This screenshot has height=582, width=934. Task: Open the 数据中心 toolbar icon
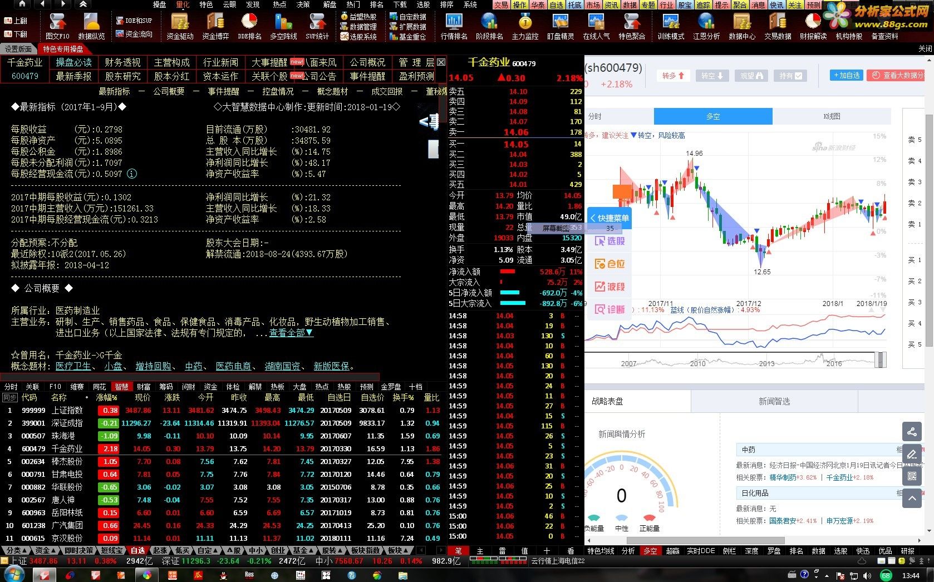tap(742, 26)
